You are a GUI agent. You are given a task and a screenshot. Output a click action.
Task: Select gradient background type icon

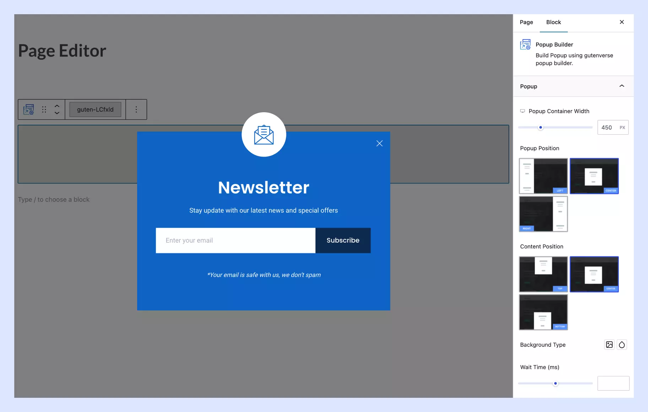click(x=622, y=345)
